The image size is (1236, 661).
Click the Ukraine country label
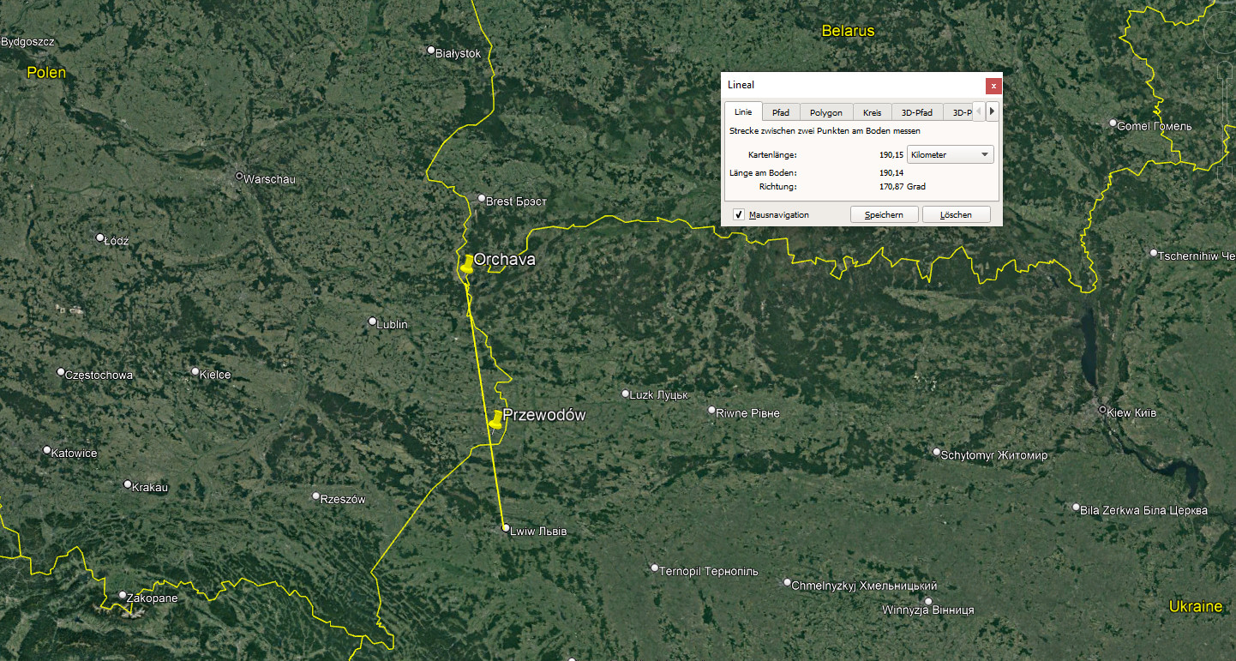pyautogui.click(x=1195, y=606)
